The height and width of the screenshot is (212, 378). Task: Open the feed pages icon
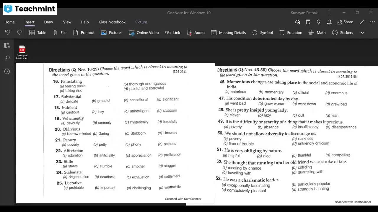308,22
